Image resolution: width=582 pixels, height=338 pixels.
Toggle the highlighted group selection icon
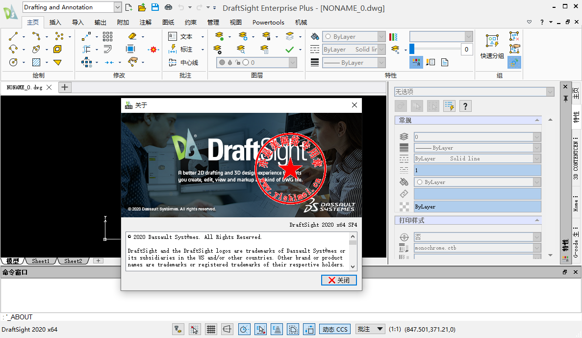514,62
